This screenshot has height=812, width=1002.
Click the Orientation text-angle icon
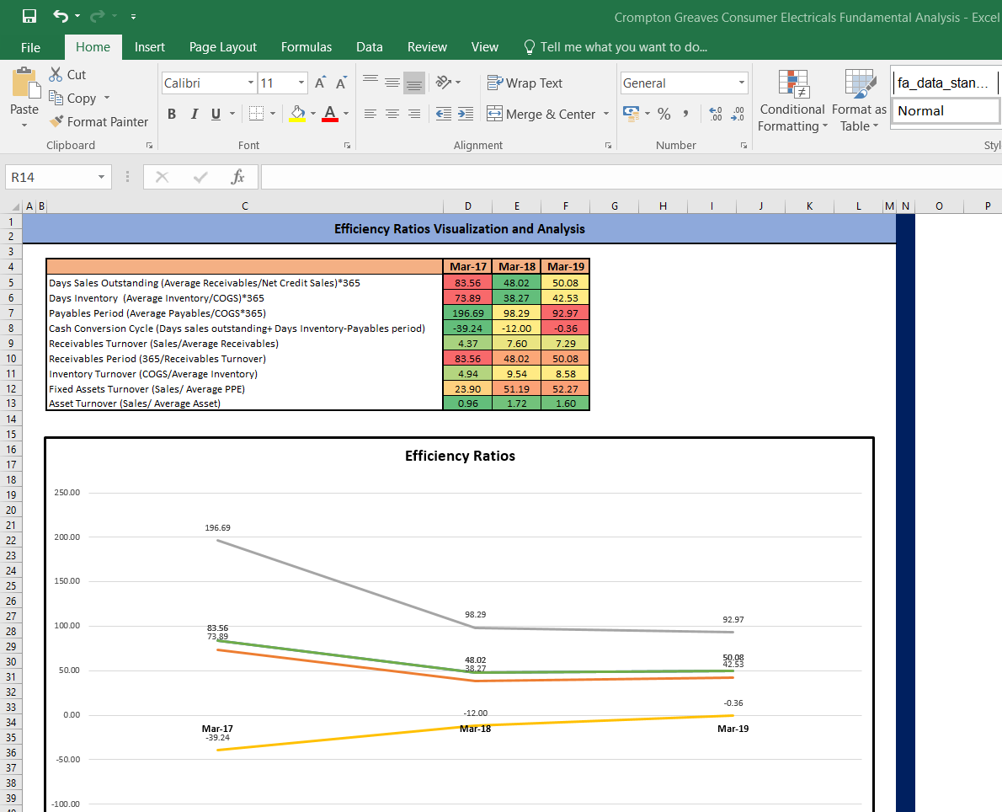[444, 83]
